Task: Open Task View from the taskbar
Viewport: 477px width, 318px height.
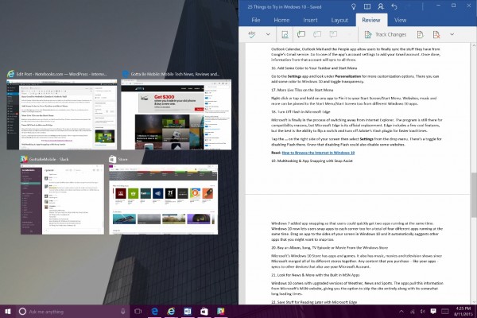Action: pos(138,312)
